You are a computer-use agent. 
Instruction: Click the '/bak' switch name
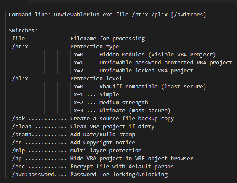pos(19,119)
